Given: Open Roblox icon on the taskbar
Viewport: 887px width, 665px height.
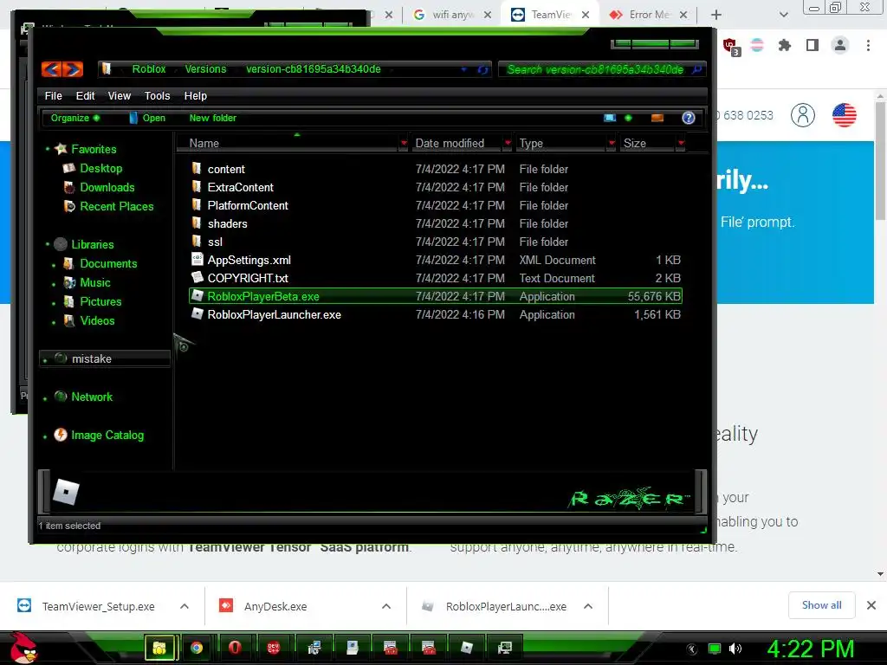Looking at the screenshot, I should coord(467,648).
